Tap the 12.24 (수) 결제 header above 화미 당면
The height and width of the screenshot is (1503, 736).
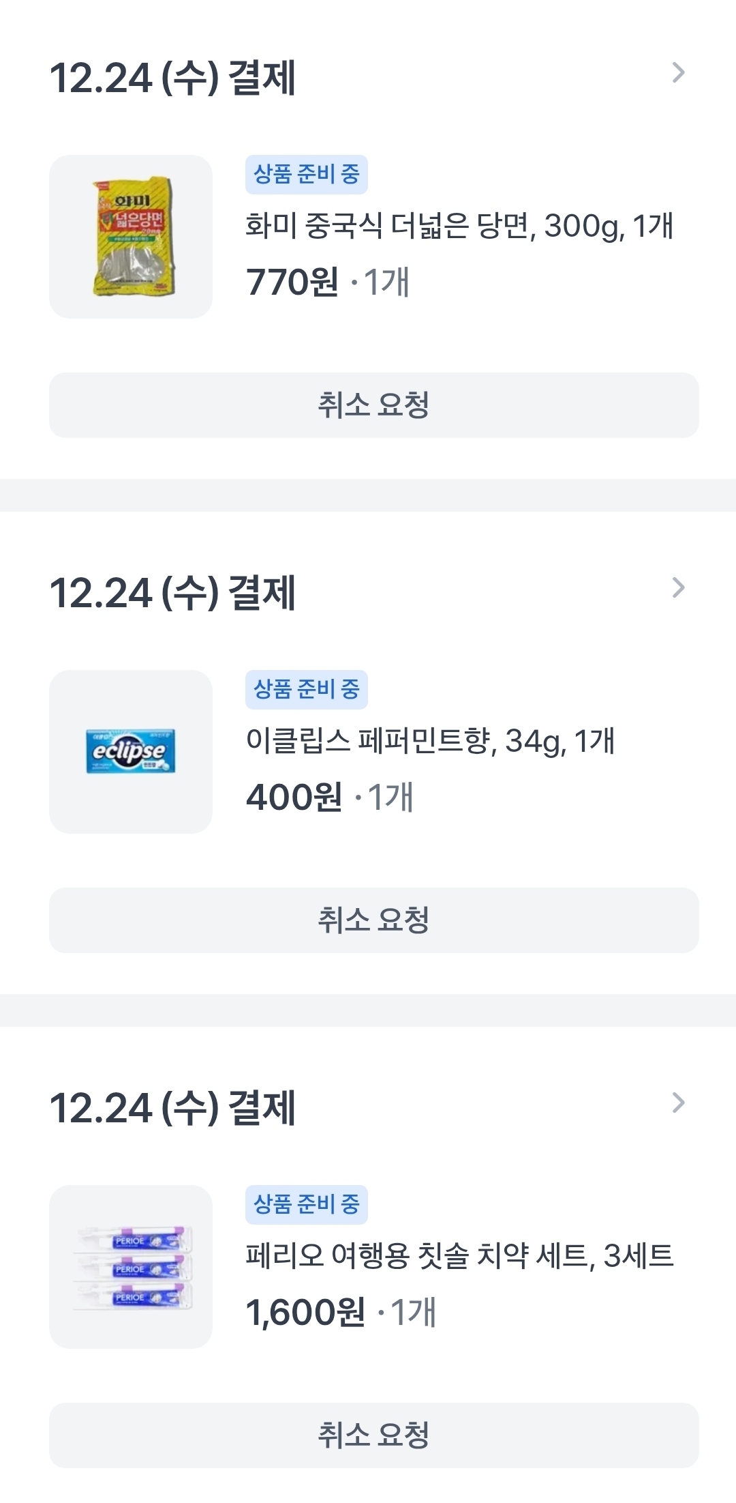(x=172, y=78)
